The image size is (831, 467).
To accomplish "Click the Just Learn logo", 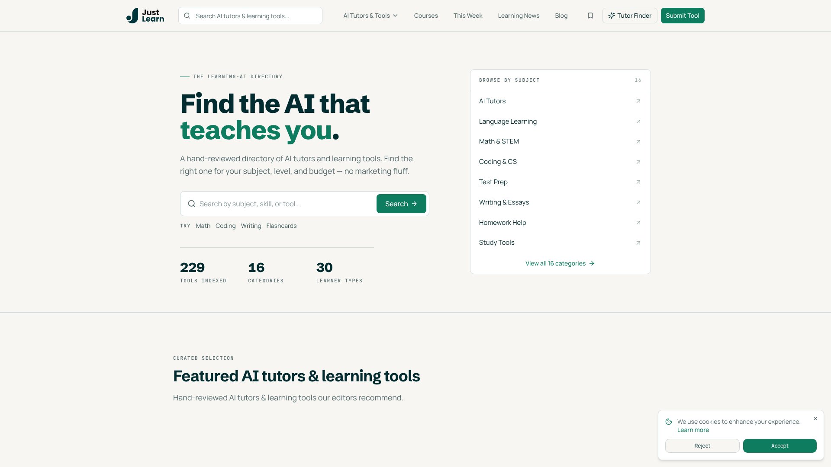I will tap(145, 16).
